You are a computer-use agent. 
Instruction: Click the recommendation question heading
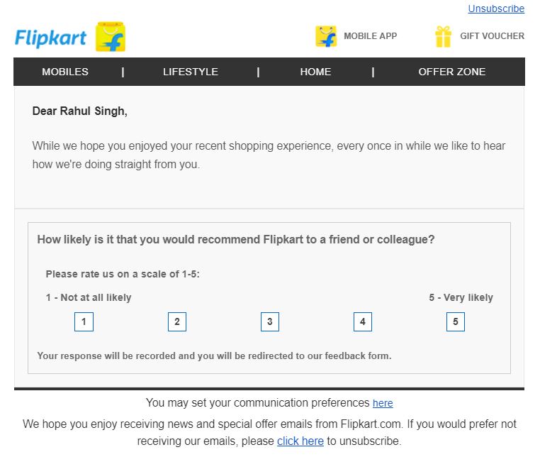pyautogui.click(x=236, y=239)
